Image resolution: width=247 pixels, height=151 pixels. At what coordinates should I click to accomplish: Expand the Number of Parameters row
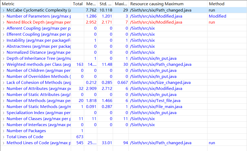coord(3,16)
